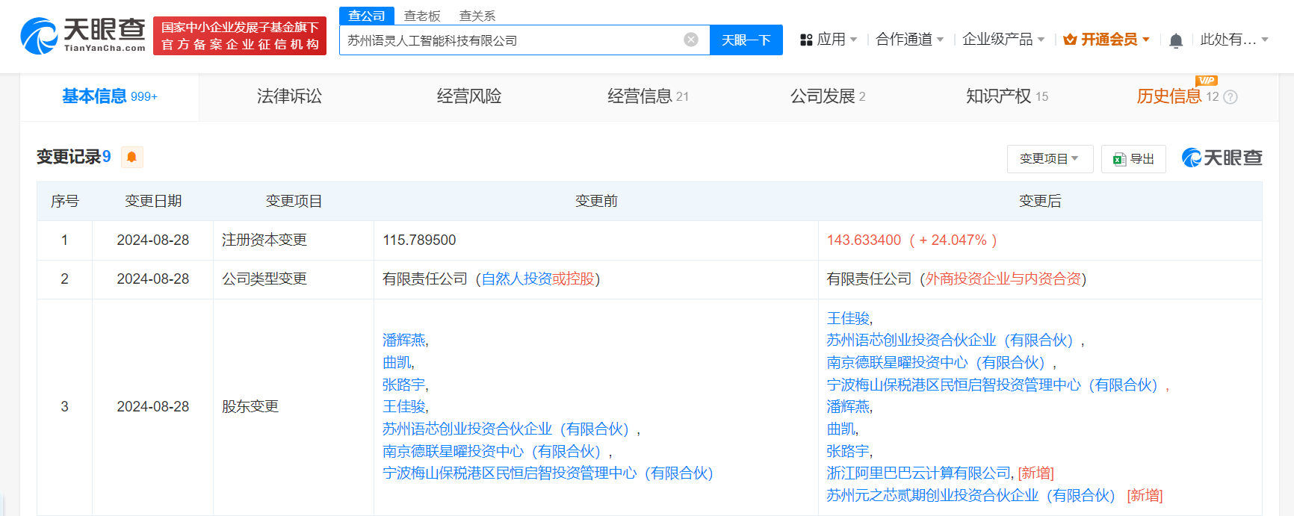The image size is (1294, 516).
Task: Open 浙江阿里巴巴云计算有限公司 link
Action: click(x=919, y=473)
